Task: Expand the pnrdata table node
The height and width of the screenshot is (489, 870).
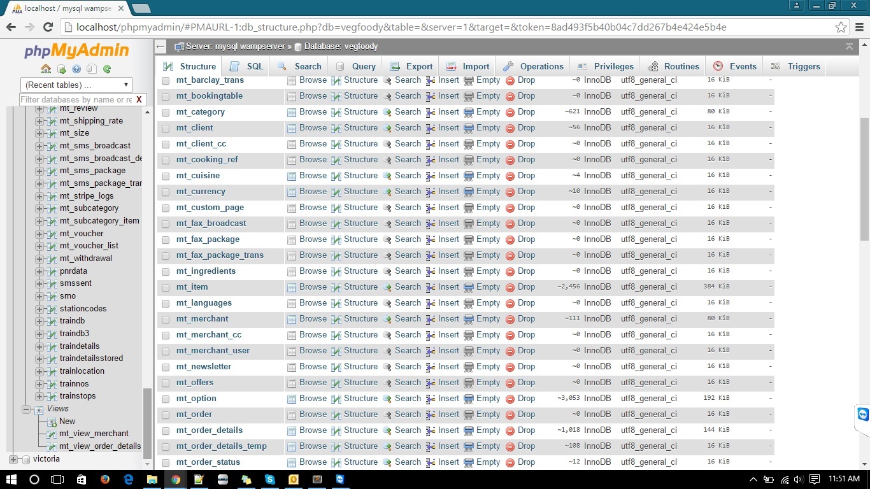Action: point(39,271)
